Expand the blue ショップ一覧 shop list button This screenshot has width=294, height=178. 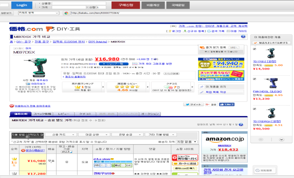pyautogui.click(x=114, y=64)
